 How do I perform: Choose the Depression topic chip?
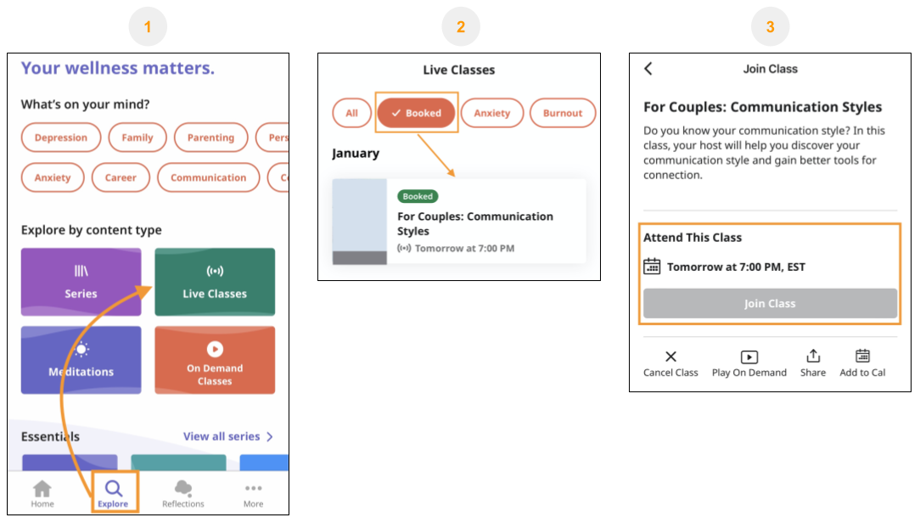pyautogui.click(x=61, y=138)
